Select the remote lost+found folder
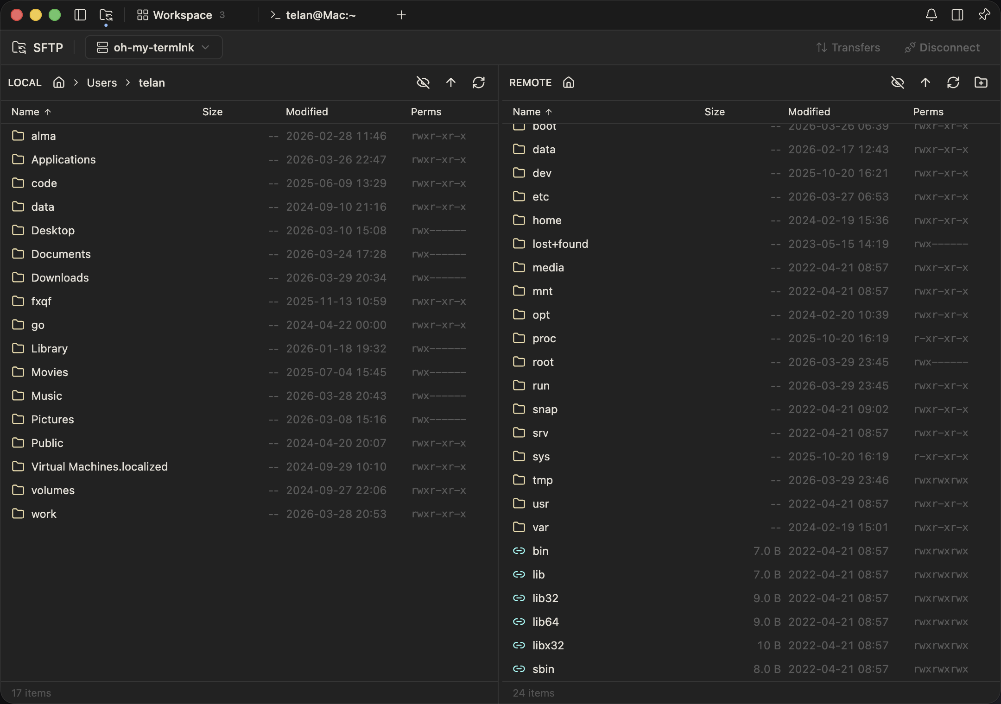Viewport: 1001px width, 704px height. tap(751, 244)
